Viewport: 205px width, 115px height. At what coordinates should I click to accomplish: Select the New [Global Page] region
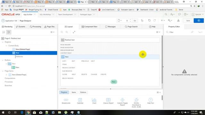pyautogui.click(x=23, y=49)
